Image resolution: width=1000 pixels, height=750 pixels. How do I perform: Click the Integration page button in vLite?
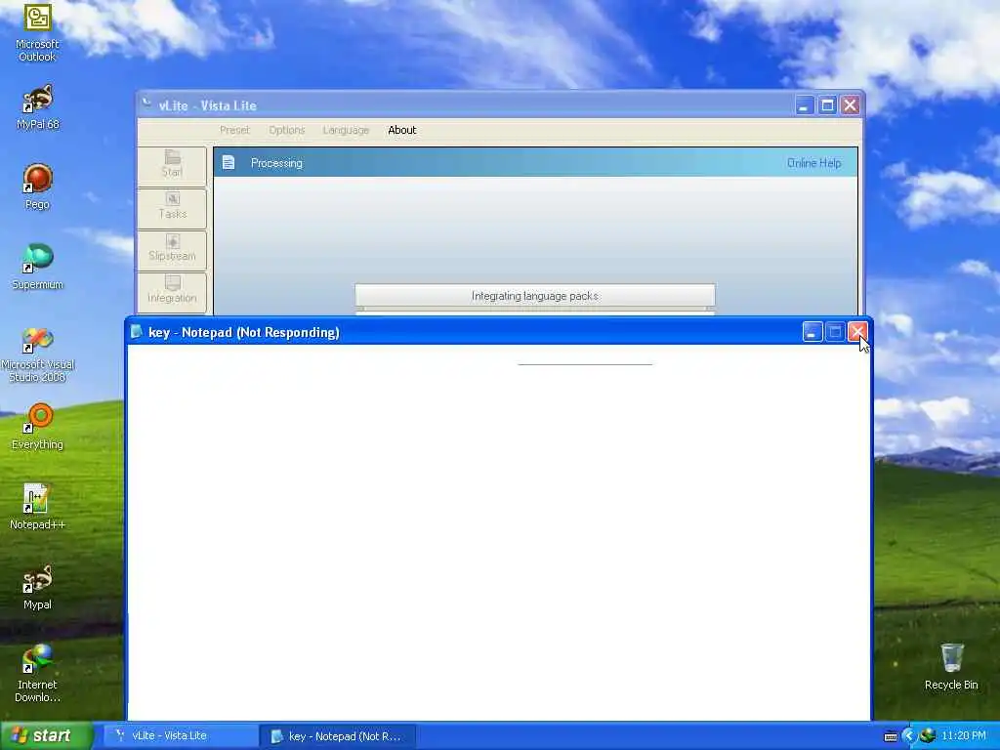pos(172,291)
